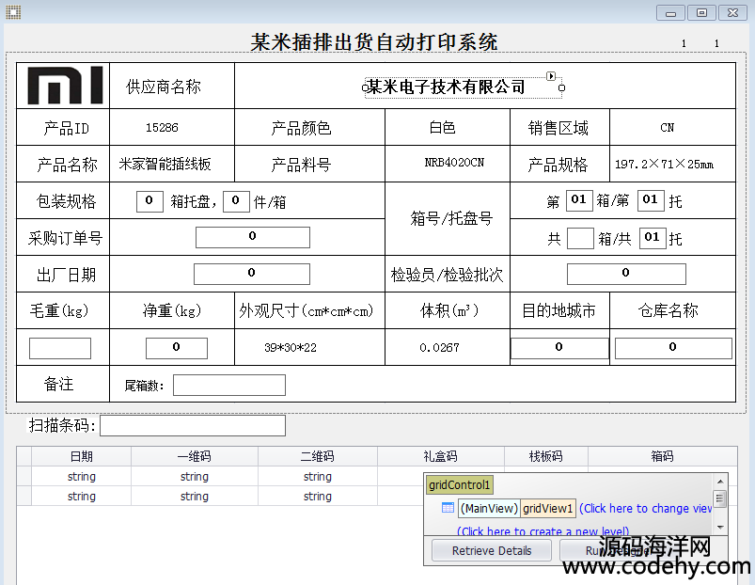Click the 二维码 column header

tap(317, 456)
